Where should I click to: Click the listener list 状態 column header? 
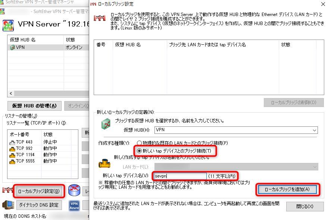[56, 134]
